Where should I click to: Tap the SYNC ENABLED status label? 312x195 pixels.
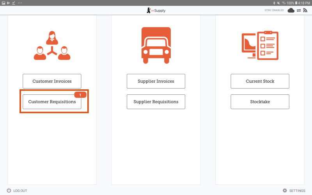274,11
